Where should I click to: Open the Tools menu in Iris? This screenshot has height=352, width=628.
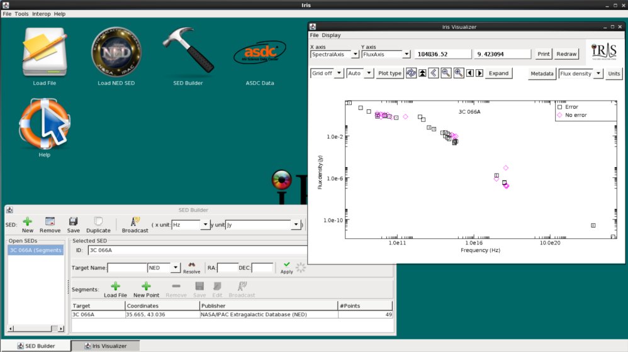point(21,14)
